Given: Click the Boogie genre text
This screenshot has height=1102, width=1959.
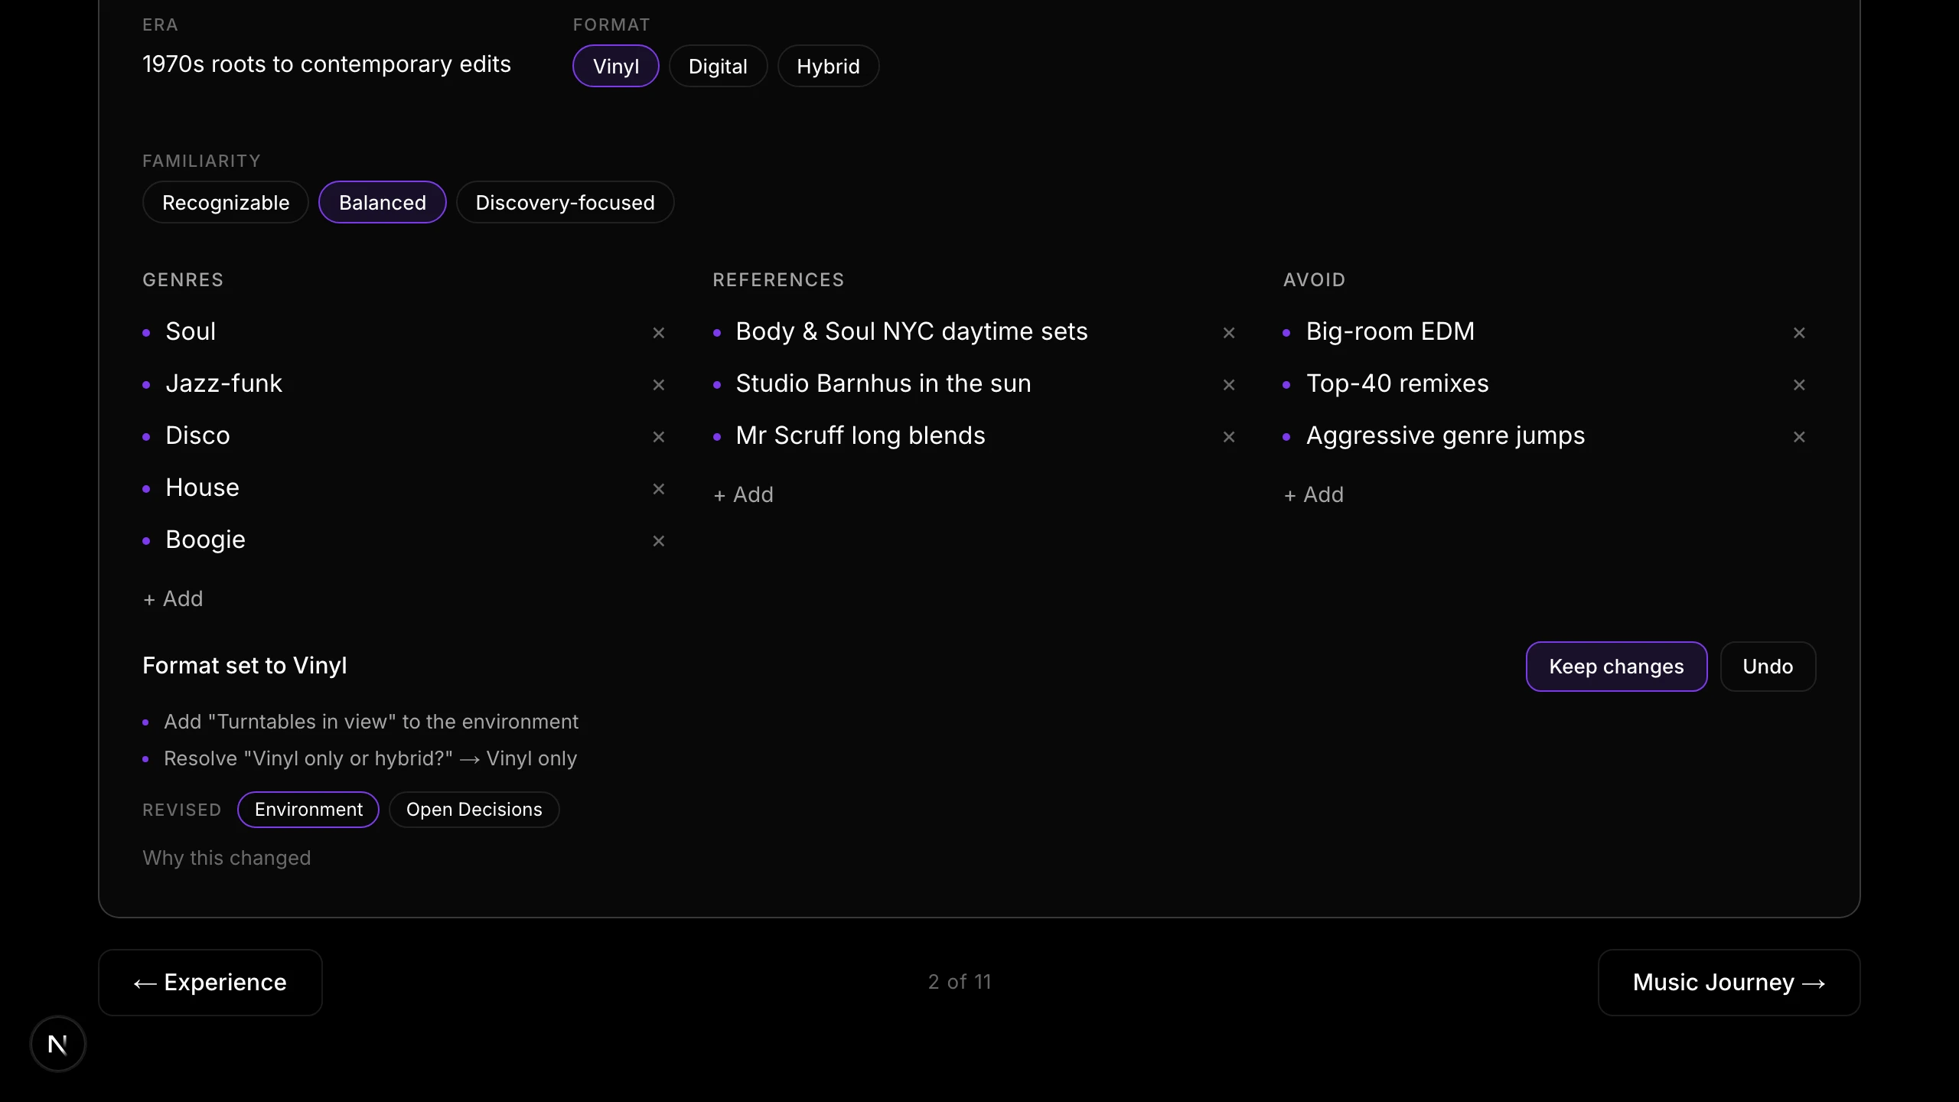Looking at the screenshot, I should point(205,540).
